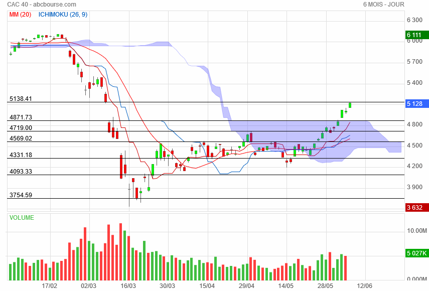Select the red "3 632" low price tag
This screenshot has height=291, width=429.
(417, 208)
